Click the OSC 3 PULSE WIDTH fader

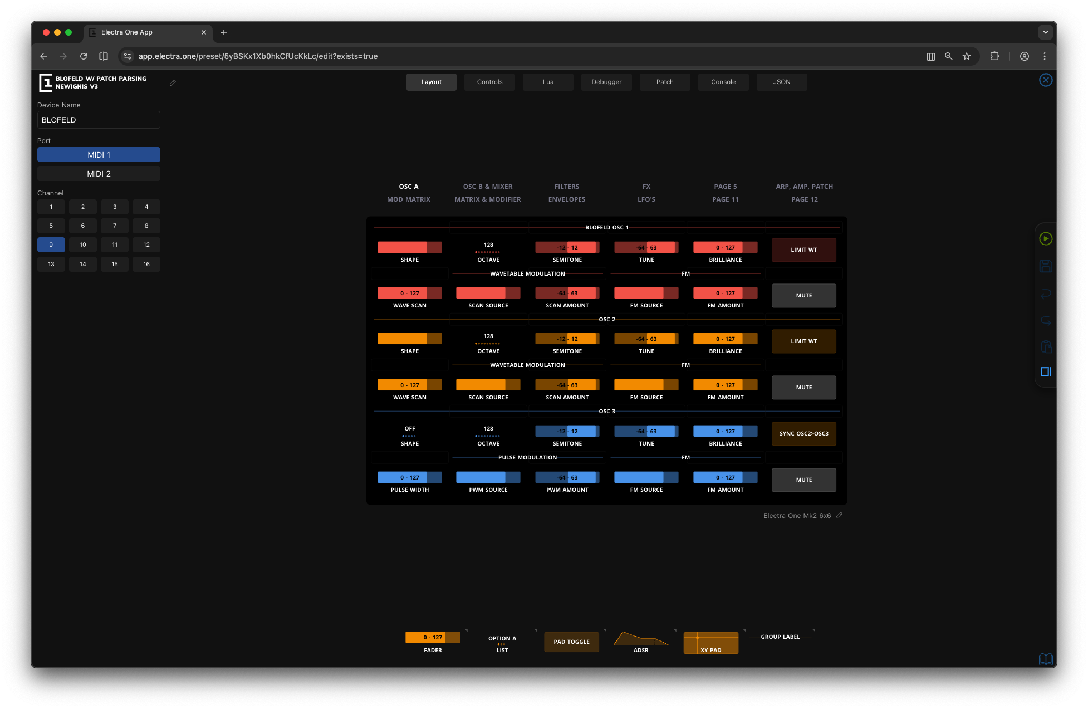pos(410,477)
